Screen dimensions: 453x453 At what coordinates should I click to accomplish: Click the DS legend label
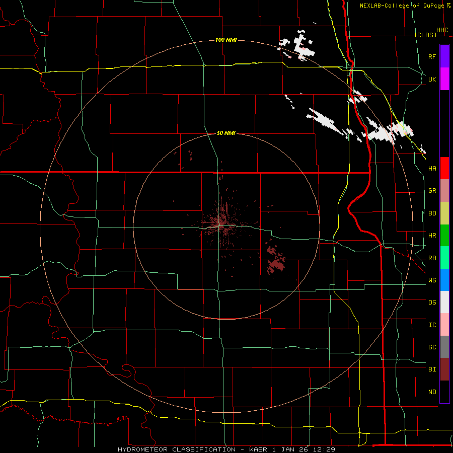pos(432,303)
